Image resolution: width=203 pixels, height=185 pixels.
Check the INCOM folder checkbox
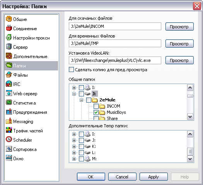pos(96,106)
